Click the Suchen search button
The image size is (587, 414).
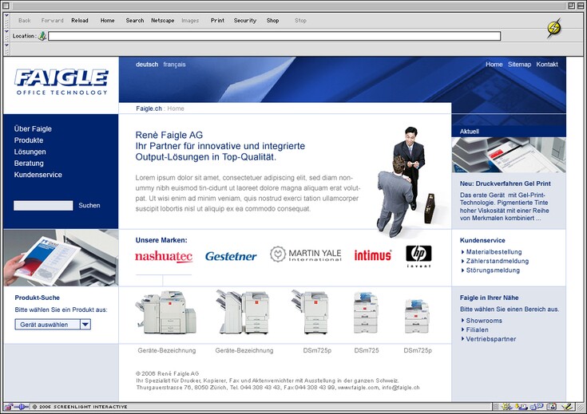(x=89, y=205)
